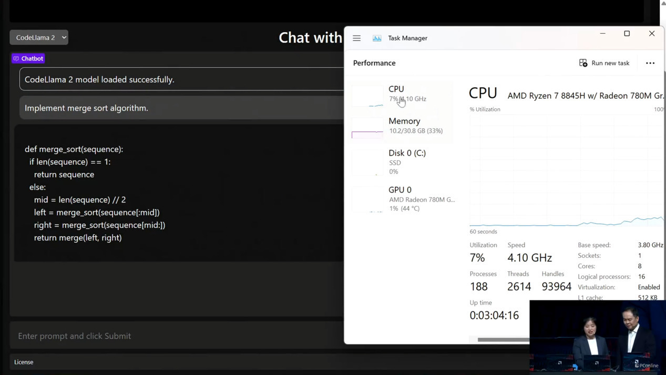Screen dimensions: 666x375
Task: Select the GPU 0 performance entry
Action: [403, 198]
